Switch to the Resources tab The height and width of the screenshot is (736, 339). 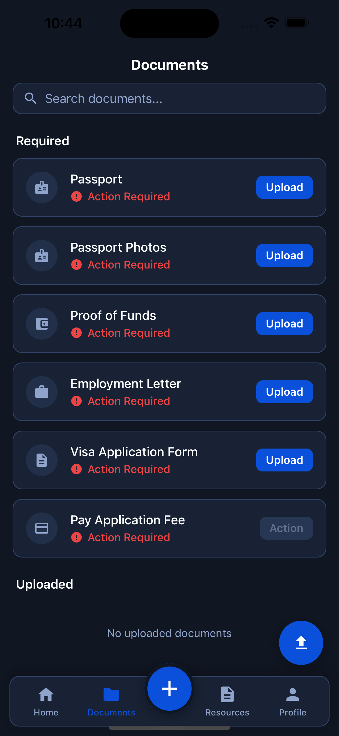(x=227, y=702)
